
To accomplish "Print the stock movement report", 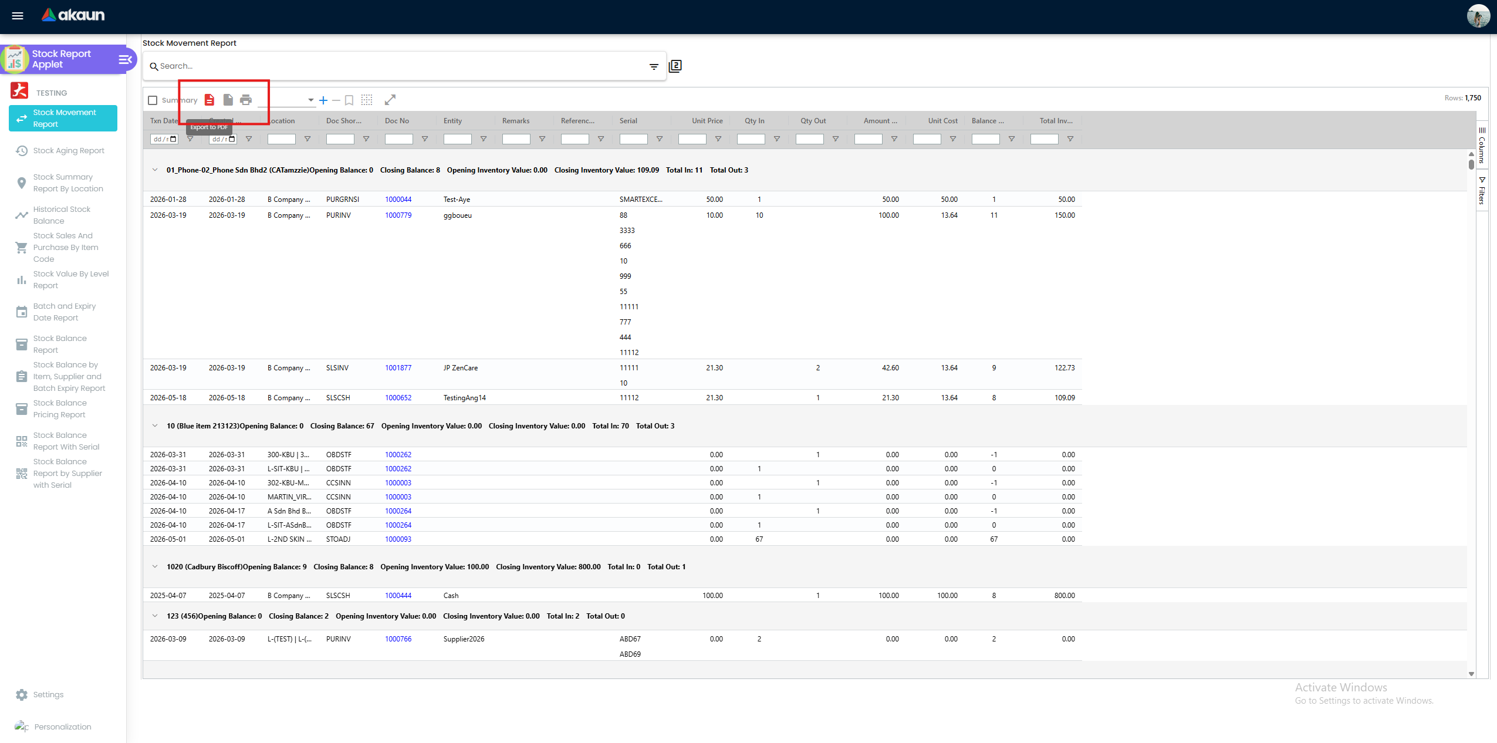I will [x=246, y=100].
